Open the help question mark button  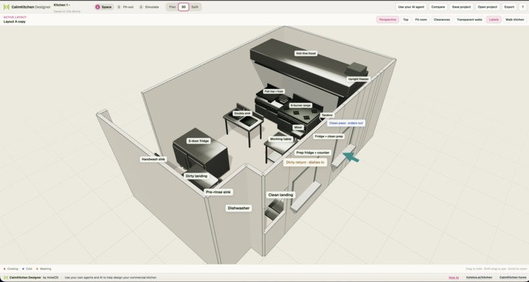pyautogui.click(x=522, y=7)
